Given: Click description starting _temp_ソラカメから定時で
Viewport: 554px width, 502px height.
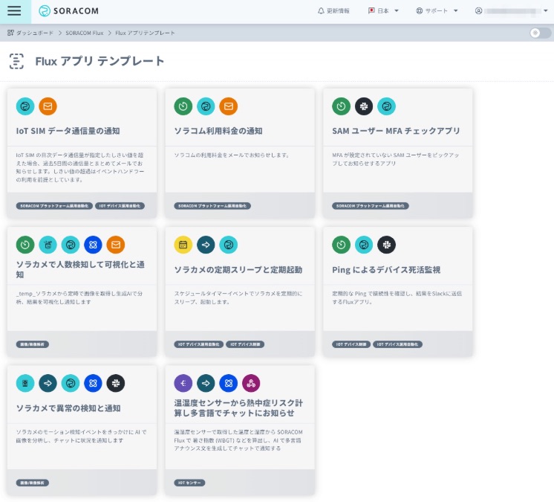Looking at the screenshot, I should [x=79, y=297].
